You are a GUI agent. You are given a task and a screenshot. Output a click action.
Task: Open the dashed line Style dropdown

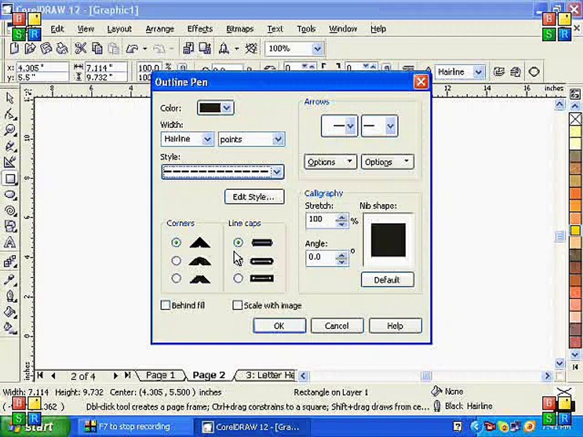point(277,172)
